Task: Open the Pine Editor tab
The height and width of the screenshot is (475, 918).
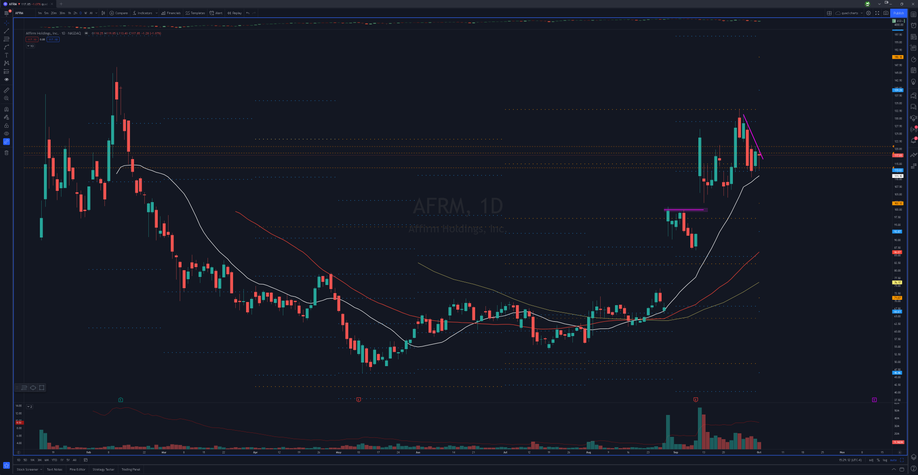Action: point(78,470)
